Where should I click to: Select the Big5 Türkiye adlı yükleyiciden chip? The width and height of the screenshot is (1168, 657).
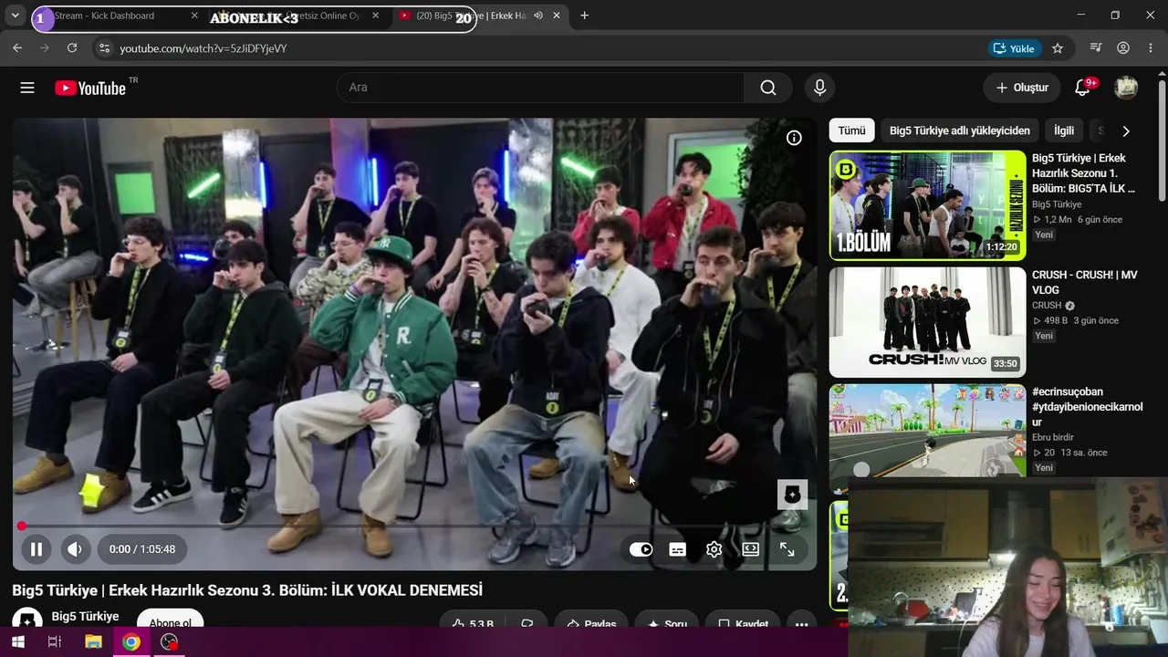point(959,130)
